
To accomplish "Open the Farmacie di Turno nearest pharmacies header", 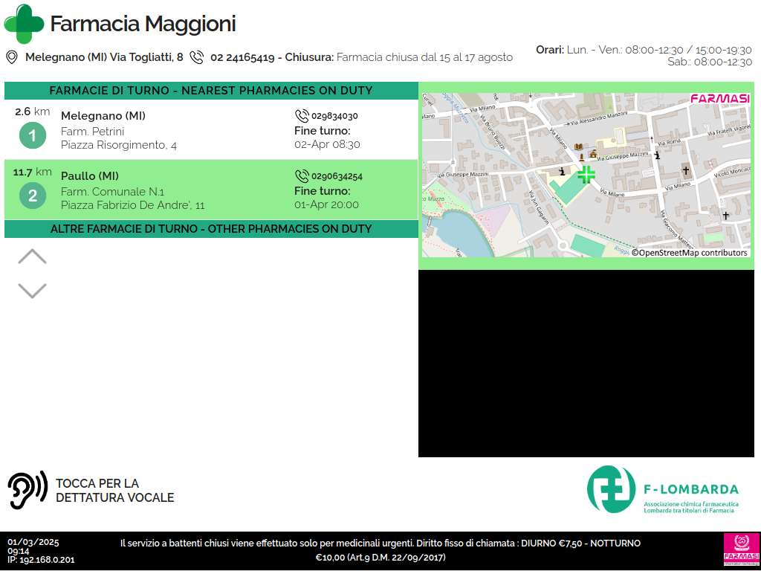I will coord(211,91).
